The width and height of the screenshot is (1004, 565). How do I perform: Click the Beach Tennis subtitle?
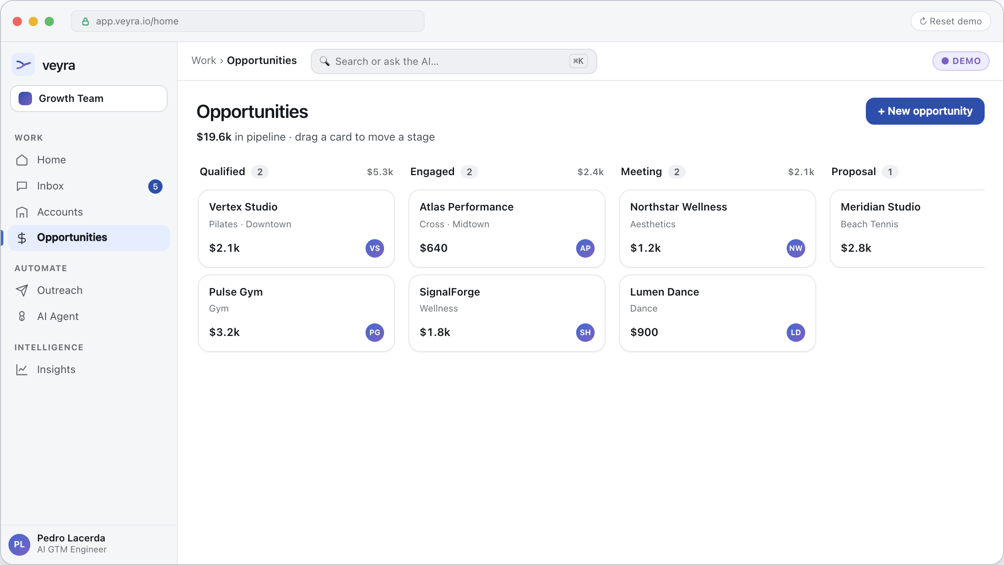pos(869,224)
